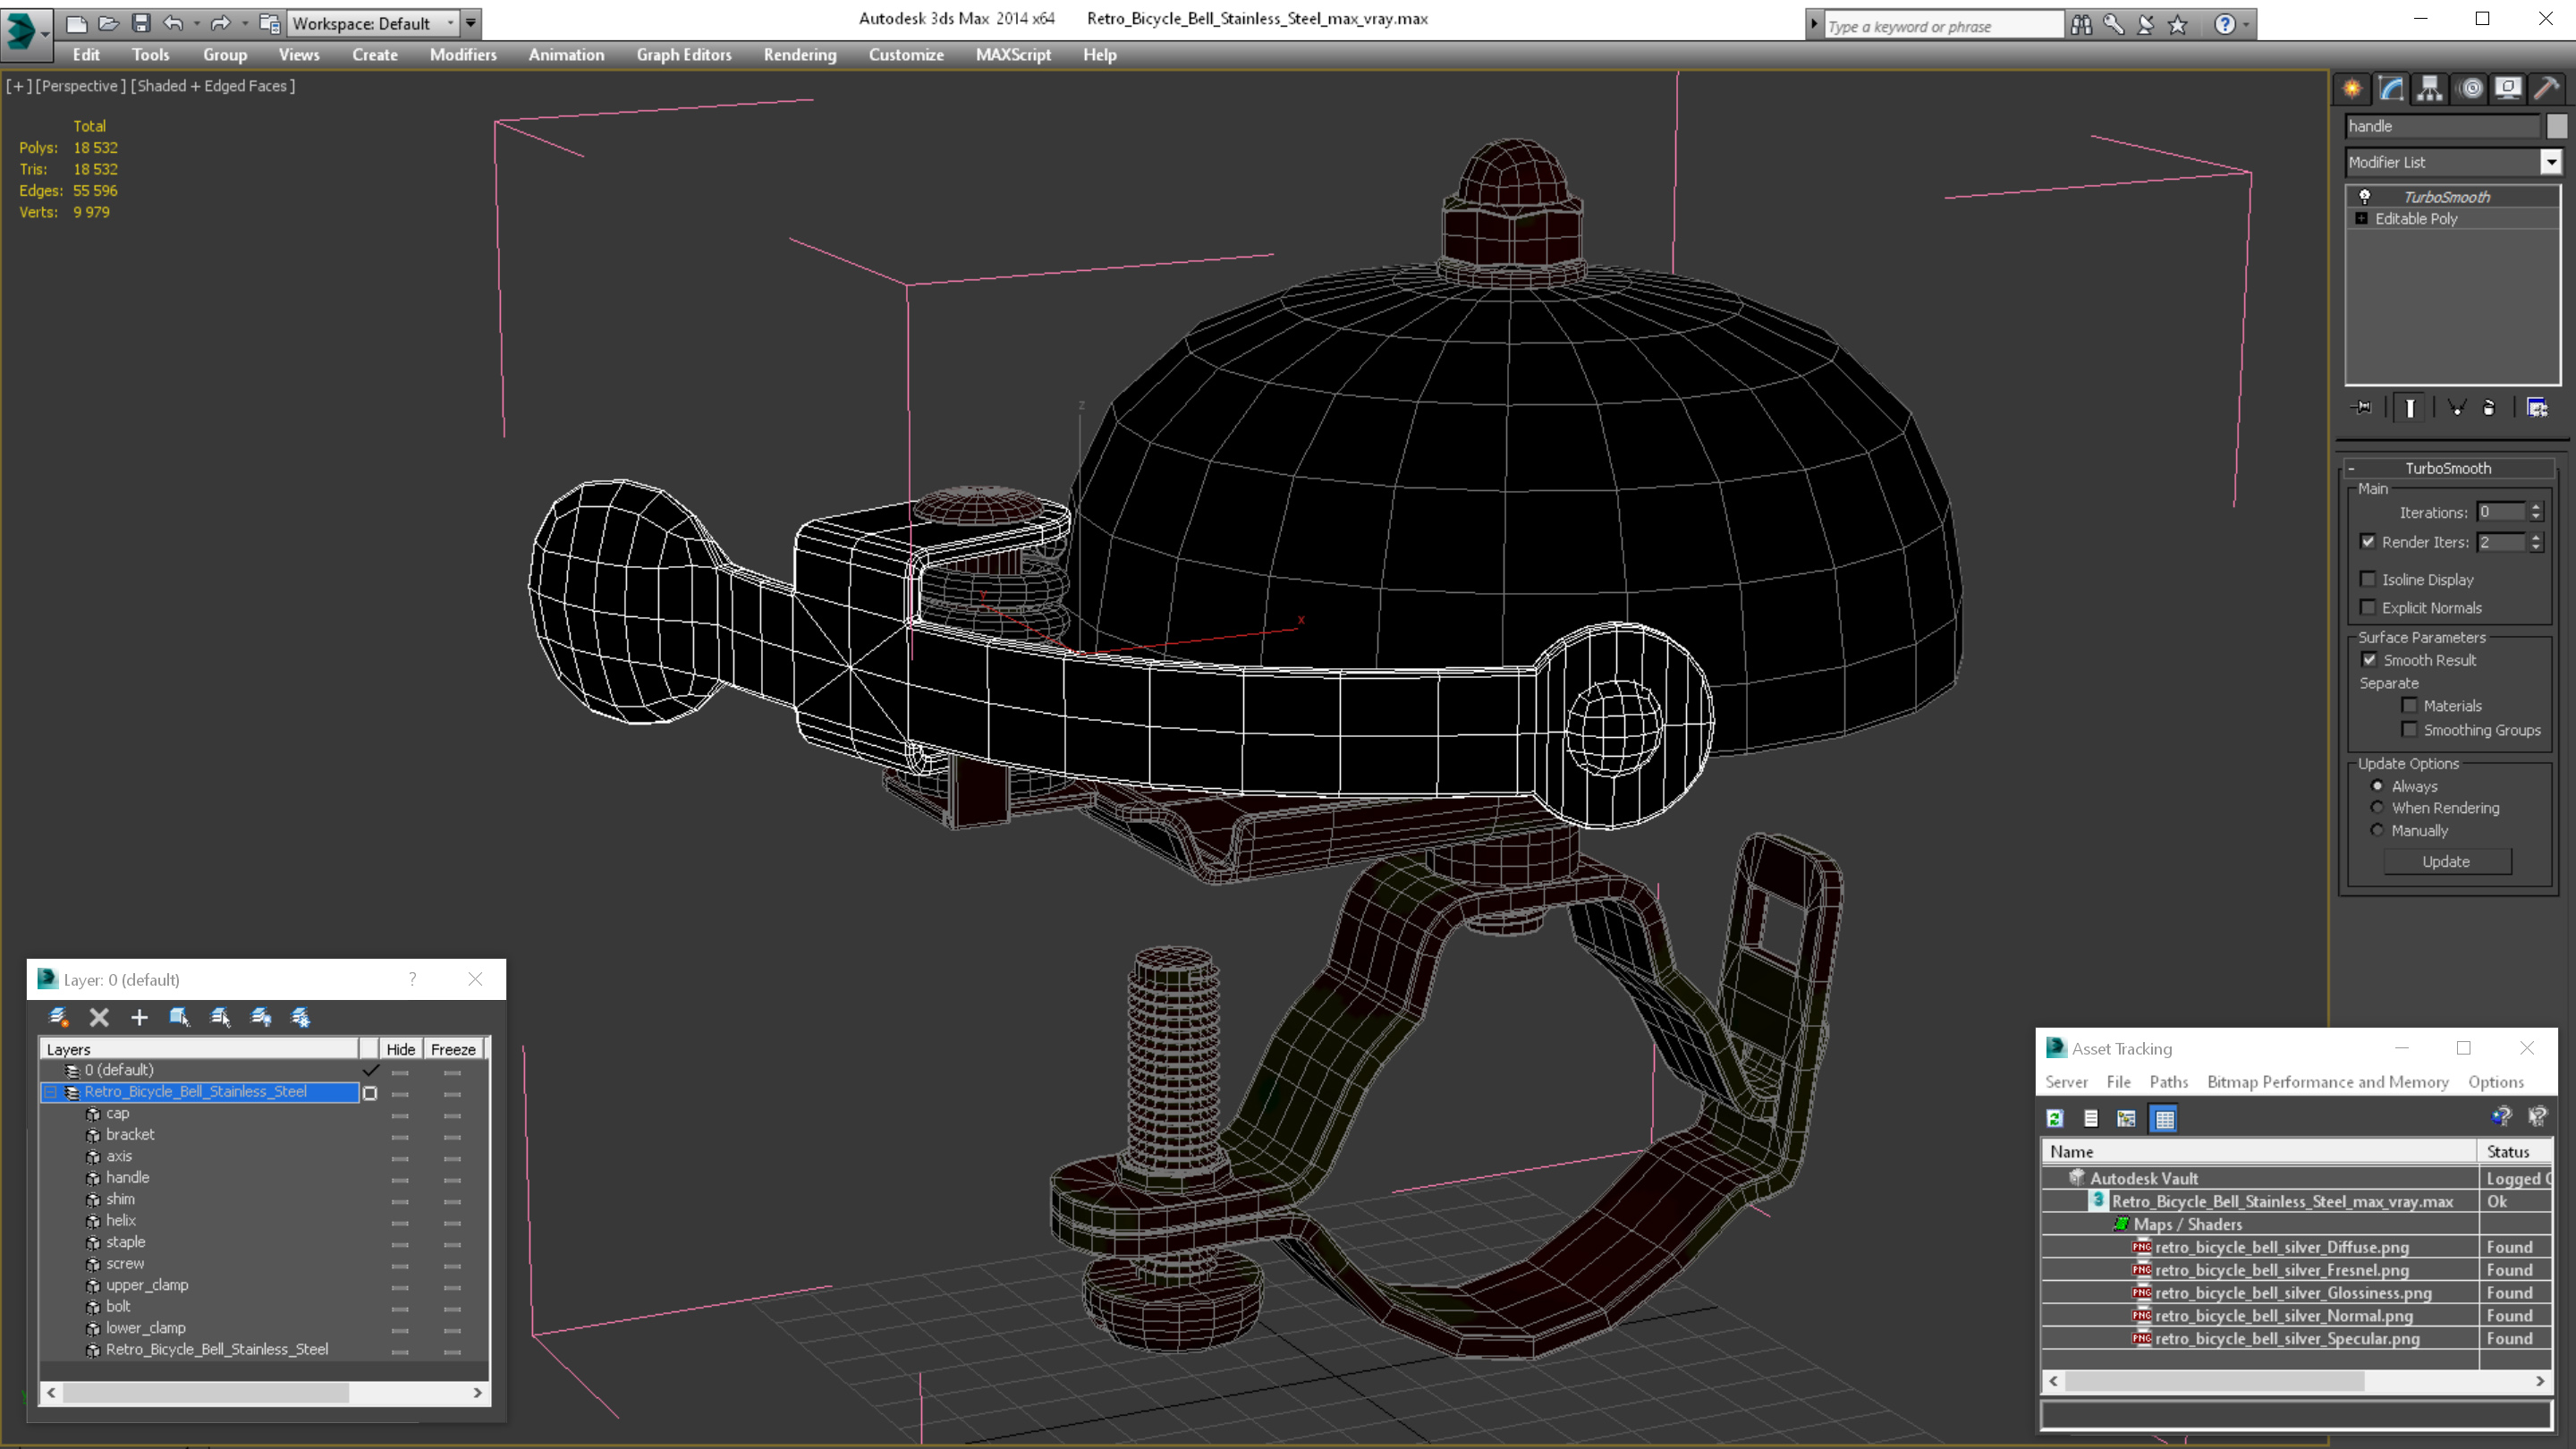Click Configure Modifier Sets icon

(x=2537, y=407)
